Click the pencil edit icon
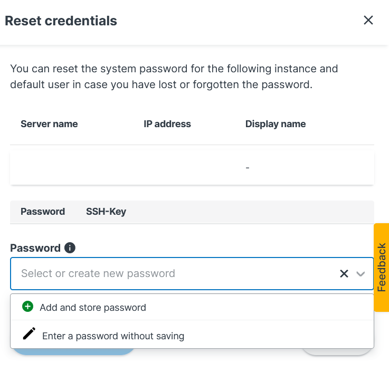The width and height of the screenshot is (389, 372). [x=29, y=335]
